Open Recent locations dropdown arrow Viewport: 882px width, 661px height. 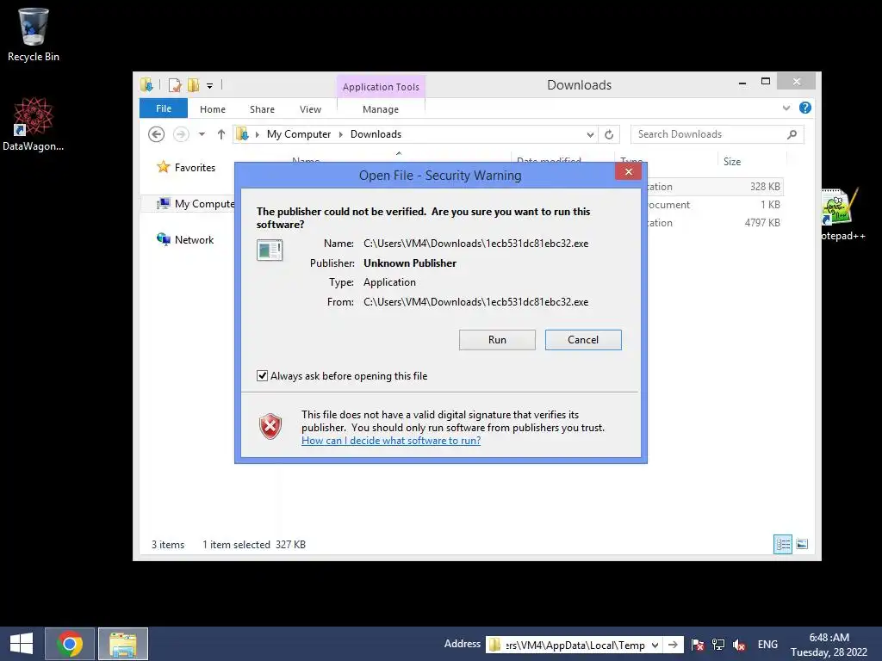pos(202,134)
